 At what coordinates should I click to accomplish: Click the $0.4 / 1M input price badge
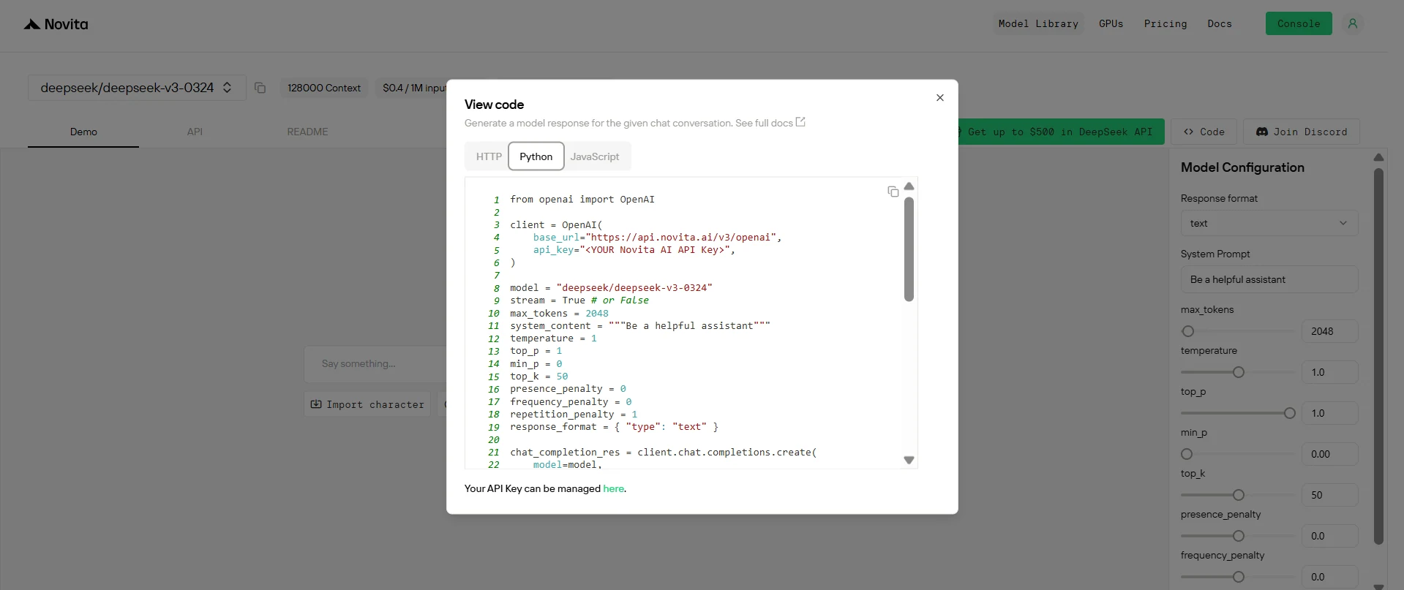[412, 88]
